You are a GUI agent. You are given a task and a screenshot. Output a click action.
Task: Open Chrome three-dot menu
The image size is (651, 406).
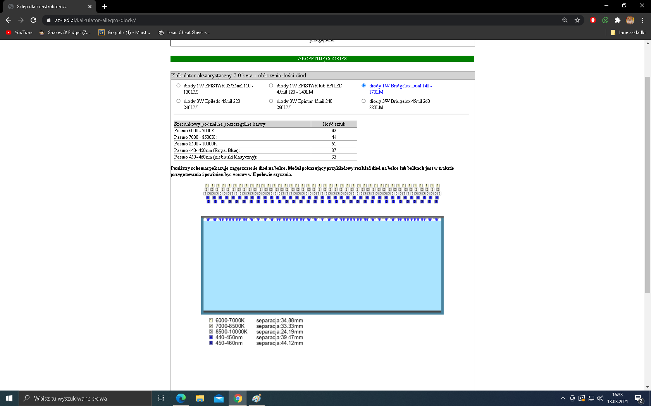coord(642,20)
